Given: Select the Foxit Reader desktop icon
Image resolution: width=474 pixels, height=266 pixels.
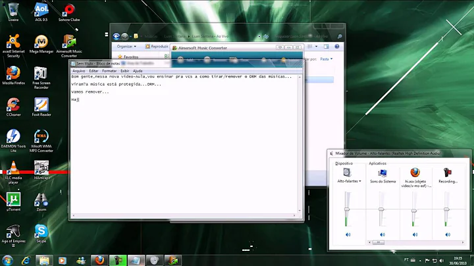Looking at the screenshot, I should click(41, 107).
